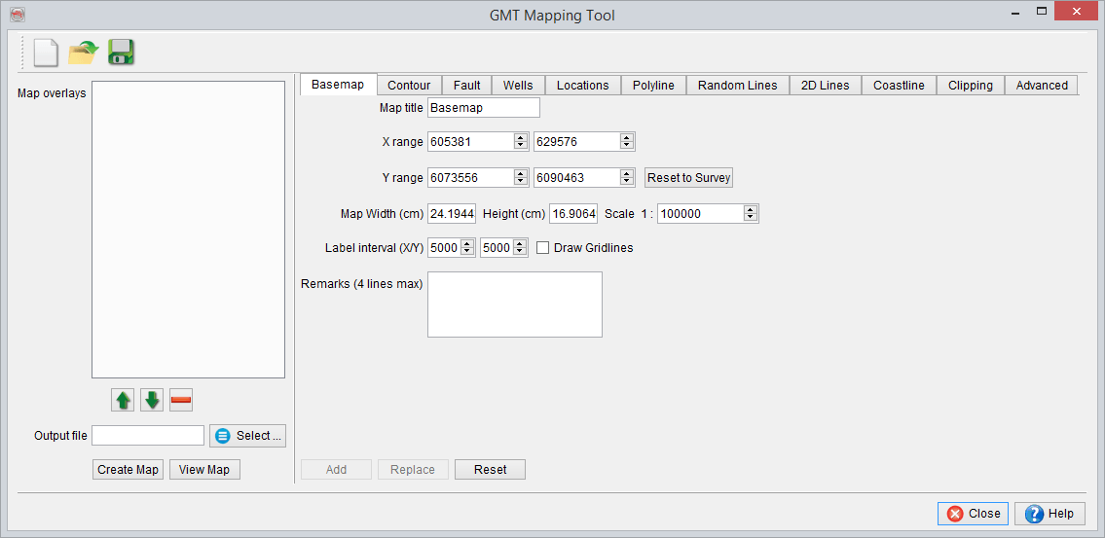Switch to the Contour tab

pyautogui.click(x=409, y=86)
